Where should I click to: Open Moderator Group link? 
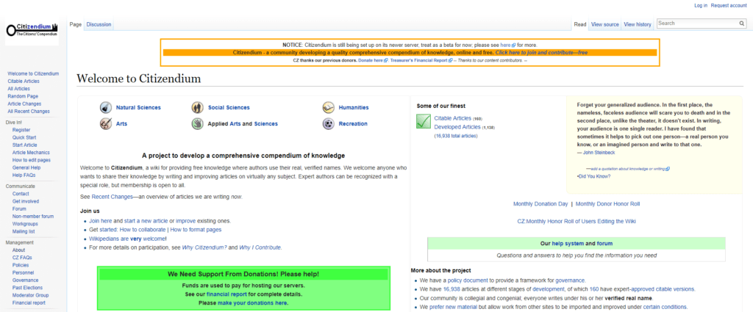click(31, 296)
